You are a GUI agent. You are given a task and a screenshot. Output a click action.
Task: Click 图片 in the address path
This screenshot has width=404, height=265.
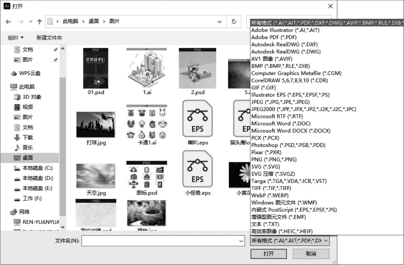click(x=115, y=21)
